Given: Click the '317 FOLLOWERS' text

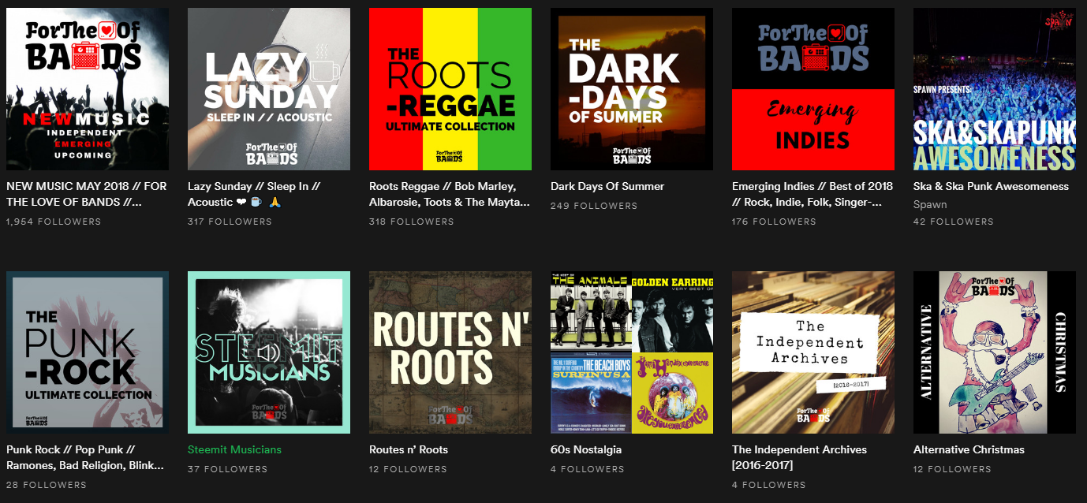Looking at the screenshot, I should pyautogui.click(x=230, y=222).
